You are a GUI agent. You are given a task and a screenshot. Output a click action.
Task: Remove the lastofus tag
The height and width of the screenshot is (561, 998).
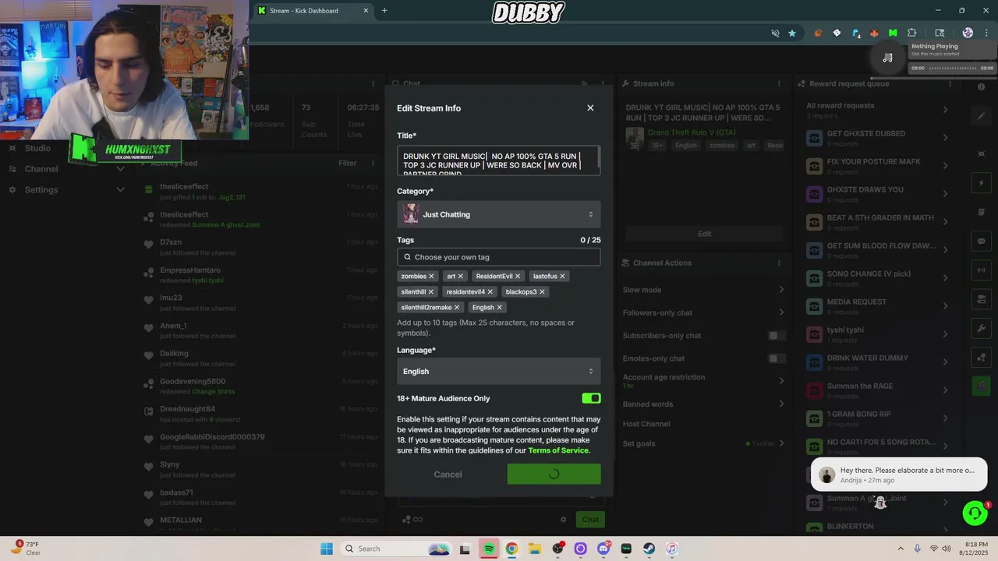tap(562, 276)
